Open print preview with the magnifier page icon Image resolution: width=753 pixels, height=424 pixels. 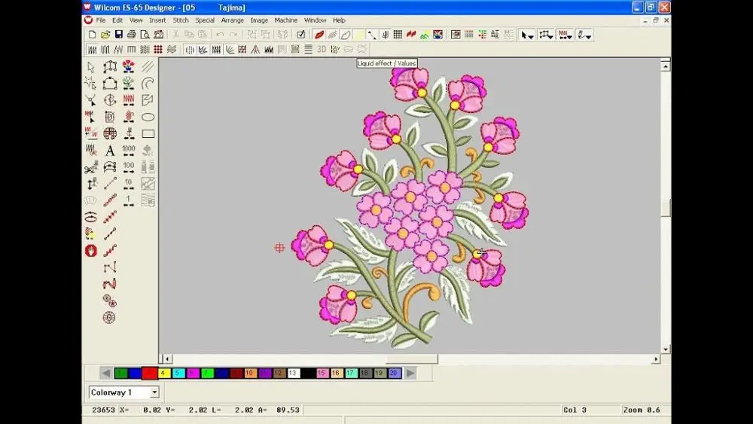[145, 35]
